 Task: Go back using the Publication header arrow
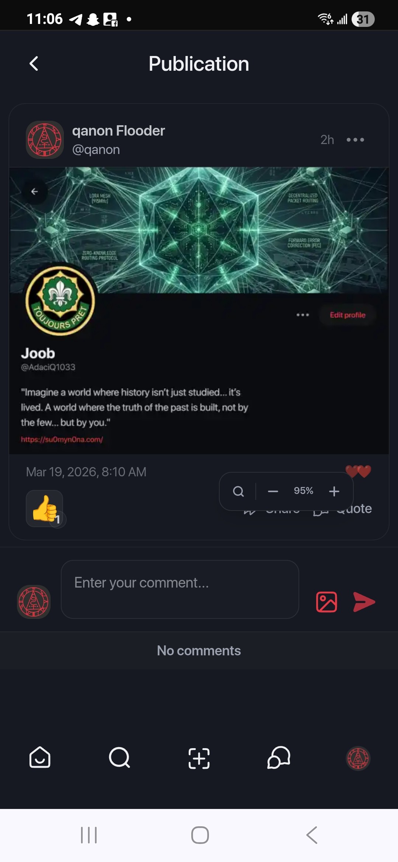coord(34,64)
